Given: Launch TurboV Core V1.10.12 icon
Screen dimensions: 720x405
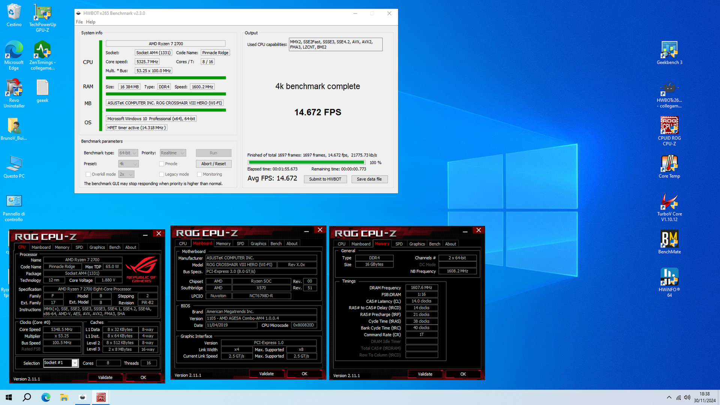Looking at the screenshot, I should tap(669, 207).
